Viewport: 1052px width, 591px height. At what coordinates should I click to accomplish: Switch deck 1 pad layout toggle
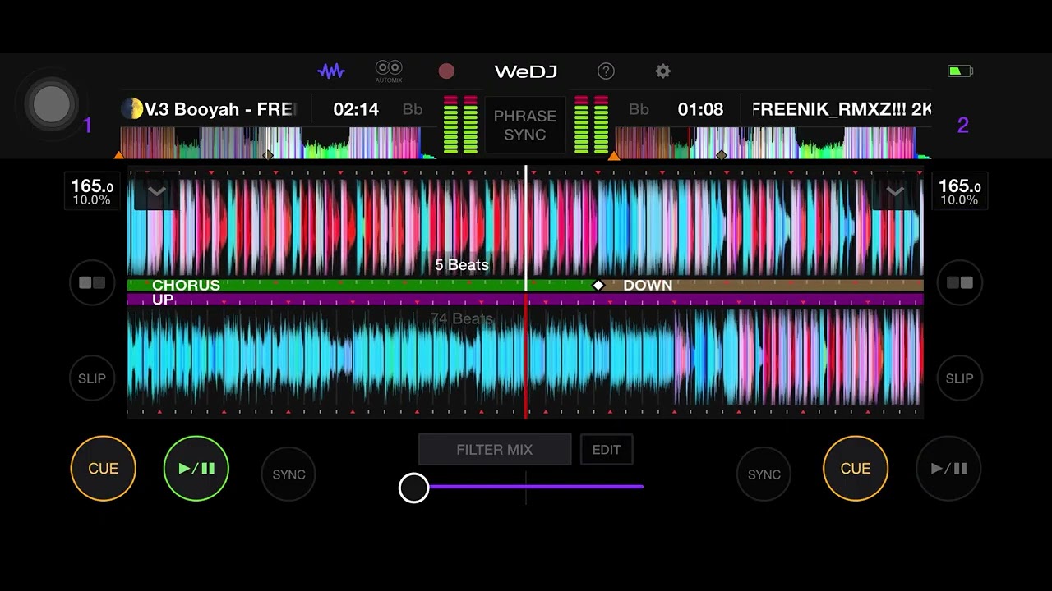(92, 283)
